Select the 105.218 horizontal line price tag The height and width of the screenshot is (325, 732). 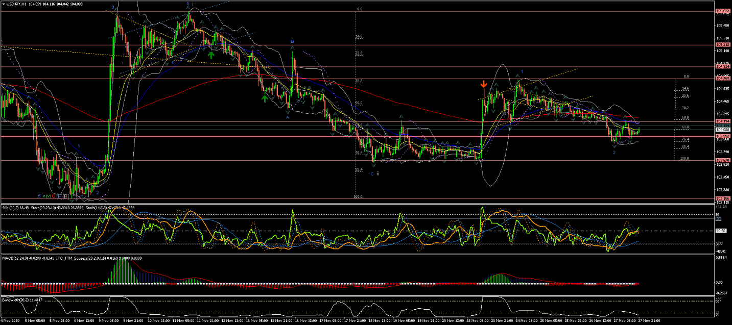click(722, 45)
